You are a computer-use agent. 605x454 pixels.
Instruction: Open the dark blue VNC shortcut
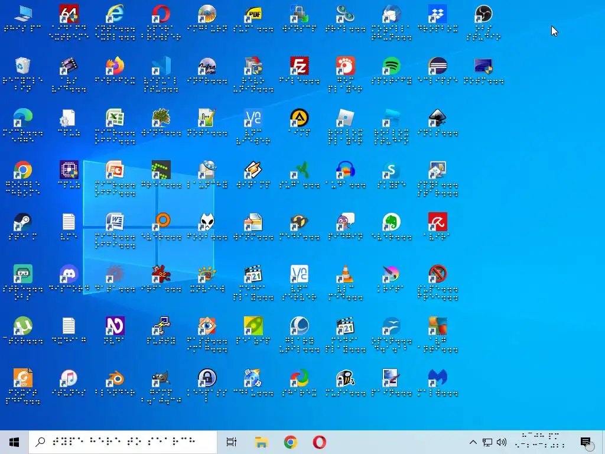[x=253, y=118]
